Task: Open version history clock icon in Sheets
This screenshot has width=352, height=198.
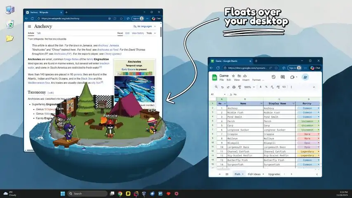Action: point(273,77)
